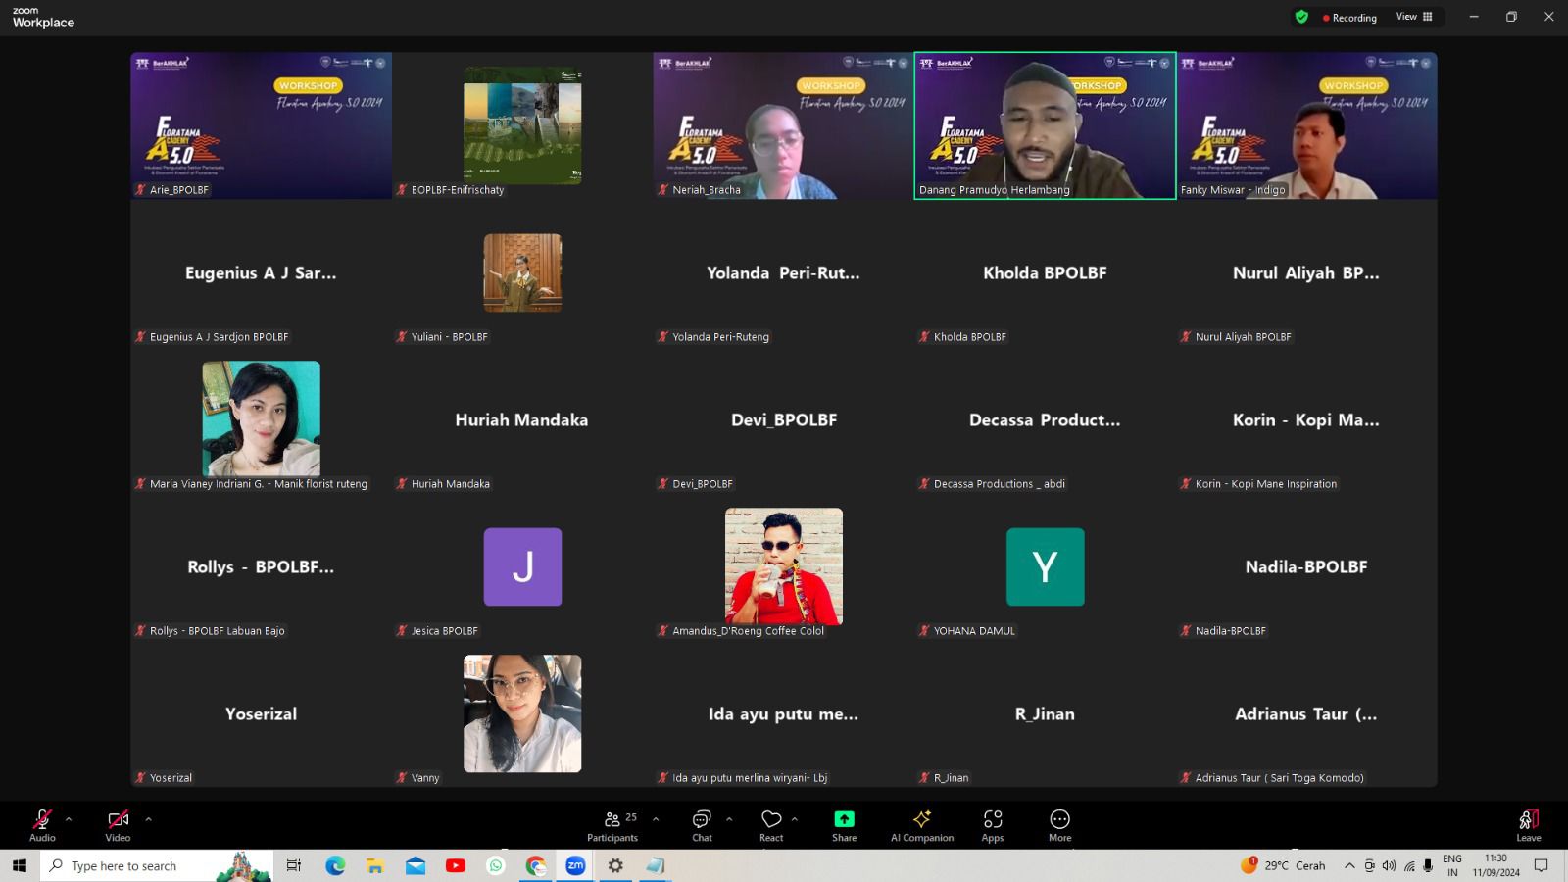This screenshot has width=1568, height=882.
Task: Open the encryption shield icon
Action: coord(1301,17)
